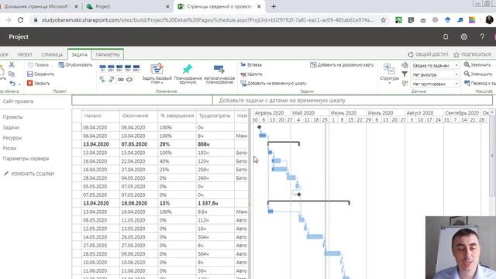Select Планирование вручную pin icon
The height and width of the screenshot is (279, 496).
pyautogui.click(x=188, y=69)
